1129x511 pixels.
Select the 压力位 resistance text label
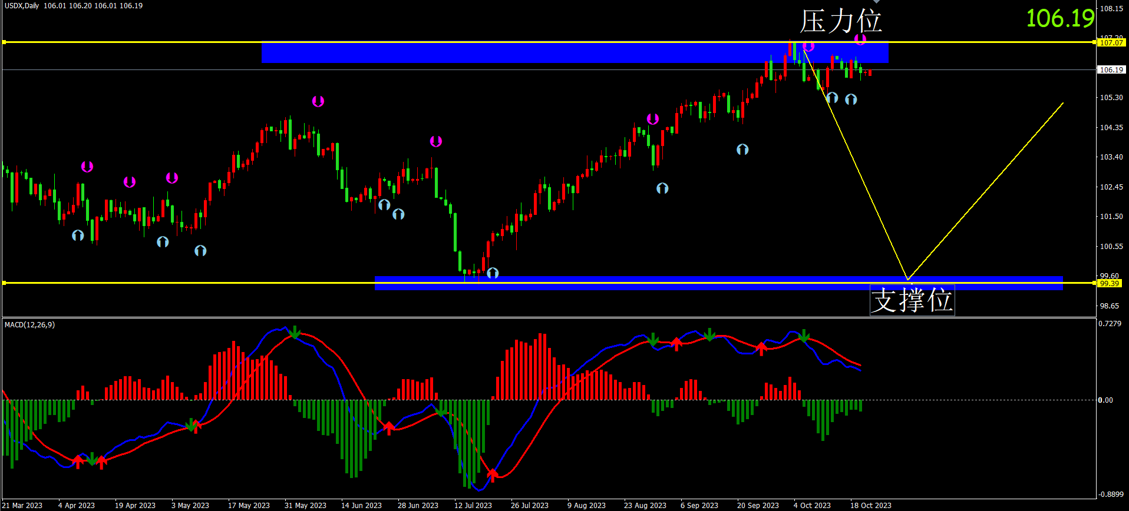tap(840, 21)
